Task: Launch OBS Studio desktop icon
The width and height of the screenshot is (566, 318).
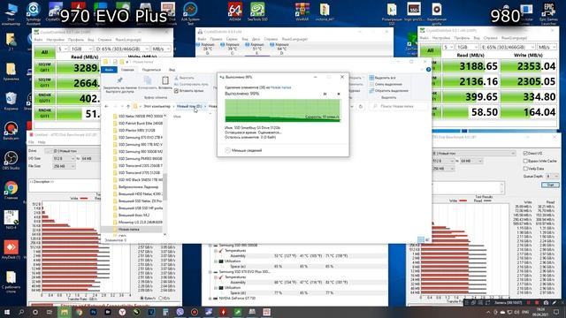Action: pos(11,161)
